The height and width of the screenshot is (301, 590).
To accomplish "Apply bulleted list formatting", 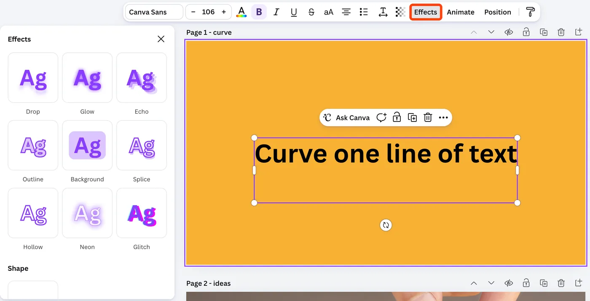I will [364, 12].
